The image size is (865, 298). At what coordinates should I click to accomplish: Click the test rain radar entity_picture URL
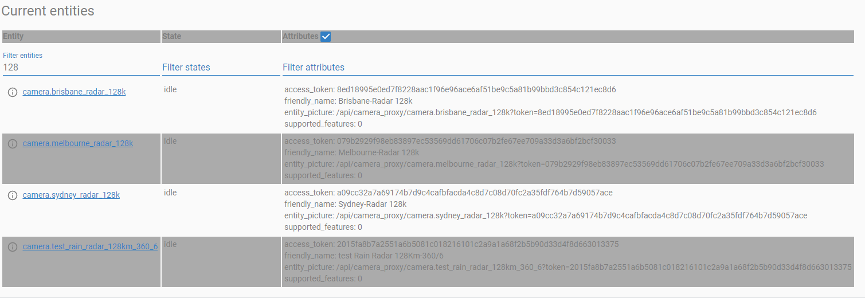pyautogui.click(x=568, y=267)
